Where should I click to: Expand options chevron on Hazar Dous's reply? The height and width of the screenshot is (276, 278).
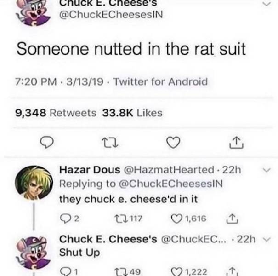point(267,170)
